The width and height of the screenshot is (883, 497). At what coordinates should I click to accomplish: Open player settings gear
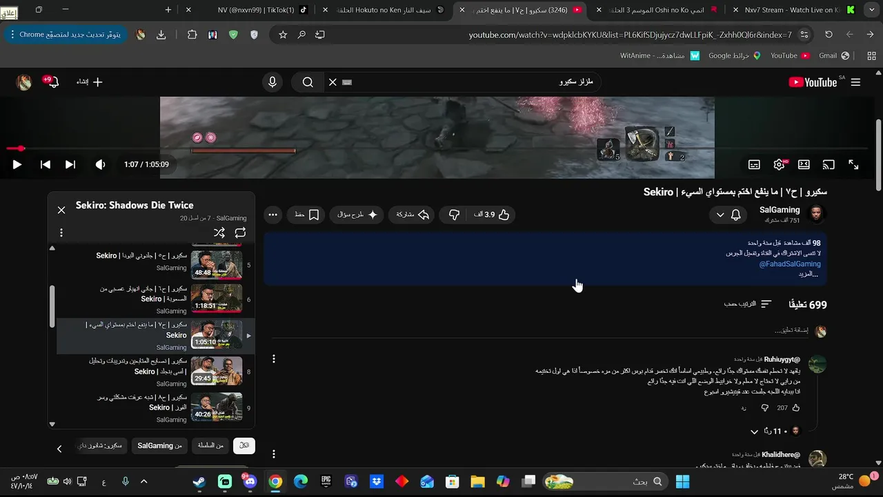point(780,164)
